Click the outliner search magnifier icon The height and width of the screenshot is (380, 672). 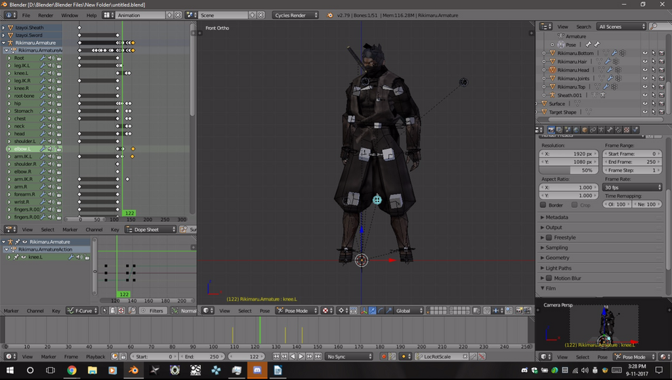[653, 26]
